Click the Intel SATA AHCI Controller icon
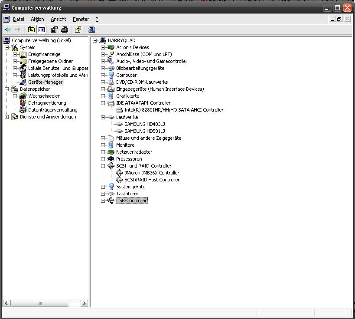This screenshot has height=319, width=355. click(119, 110)
